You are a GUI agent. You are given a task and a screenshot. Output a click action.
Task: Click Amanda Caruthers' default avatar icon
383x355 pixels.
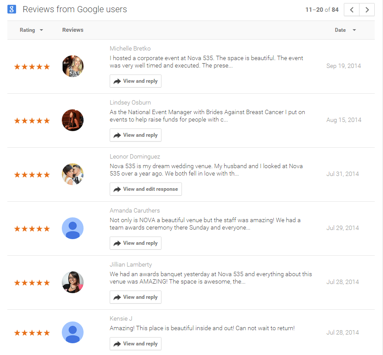(x=73, y=228)
